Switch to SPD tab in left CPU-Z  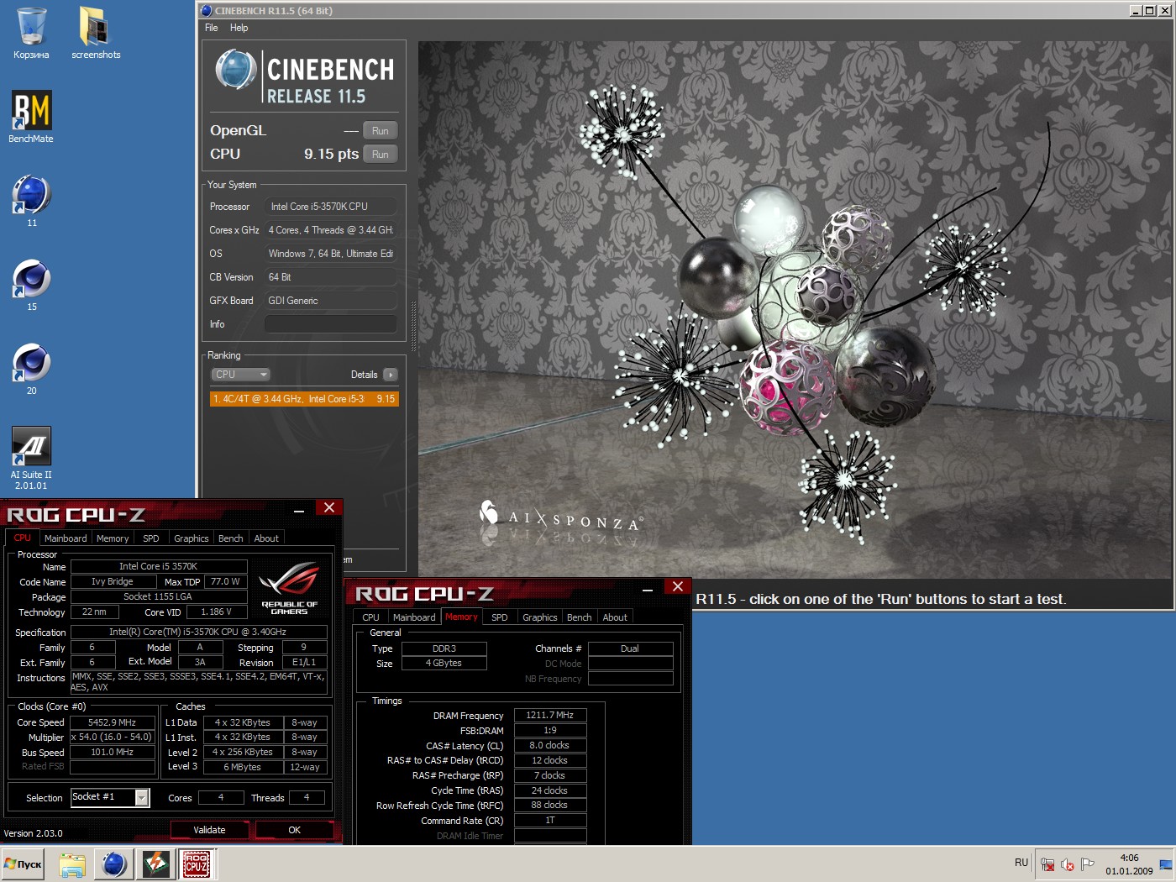151,538
